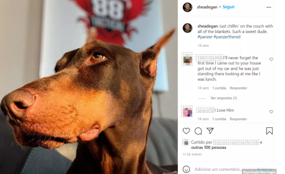285x174 pixels.
Task: Open the #panzerthered hashtag
Action: 227,37
